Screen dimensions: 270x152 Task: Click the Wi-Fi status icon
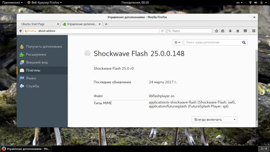point(250,3)
